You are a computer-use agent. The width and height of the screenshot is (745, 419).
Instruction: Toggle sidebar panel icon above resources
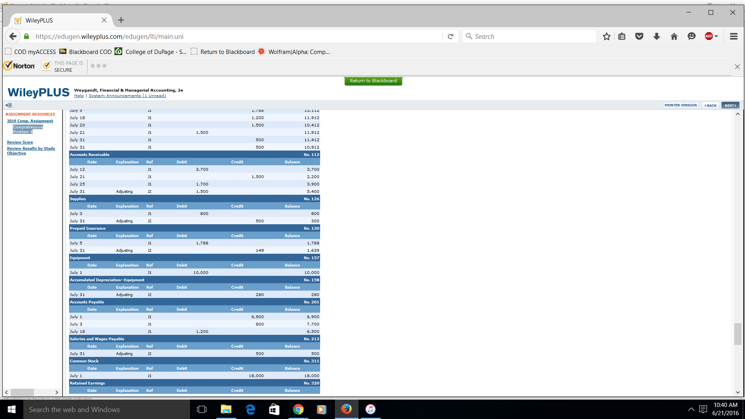point(9,105)
